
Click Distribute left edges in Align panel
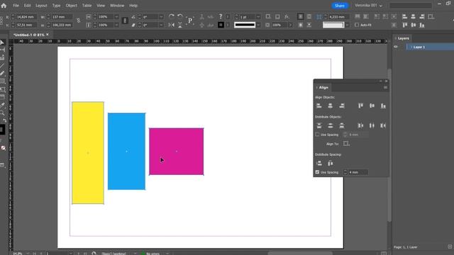click(360, 125)
